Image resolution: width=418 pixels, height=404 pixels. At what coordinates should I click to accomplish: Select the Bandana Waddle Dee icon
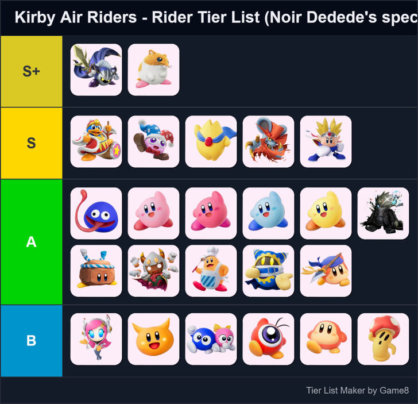tap(326, 271)
